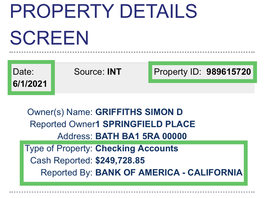Screen dimensions: 264x198
Task: Click the Cash Reported label
Action: (61, 160)
